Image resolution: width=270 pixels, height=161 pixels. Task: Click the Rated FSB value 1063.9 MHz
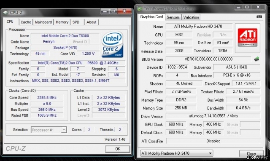[47, 115]
